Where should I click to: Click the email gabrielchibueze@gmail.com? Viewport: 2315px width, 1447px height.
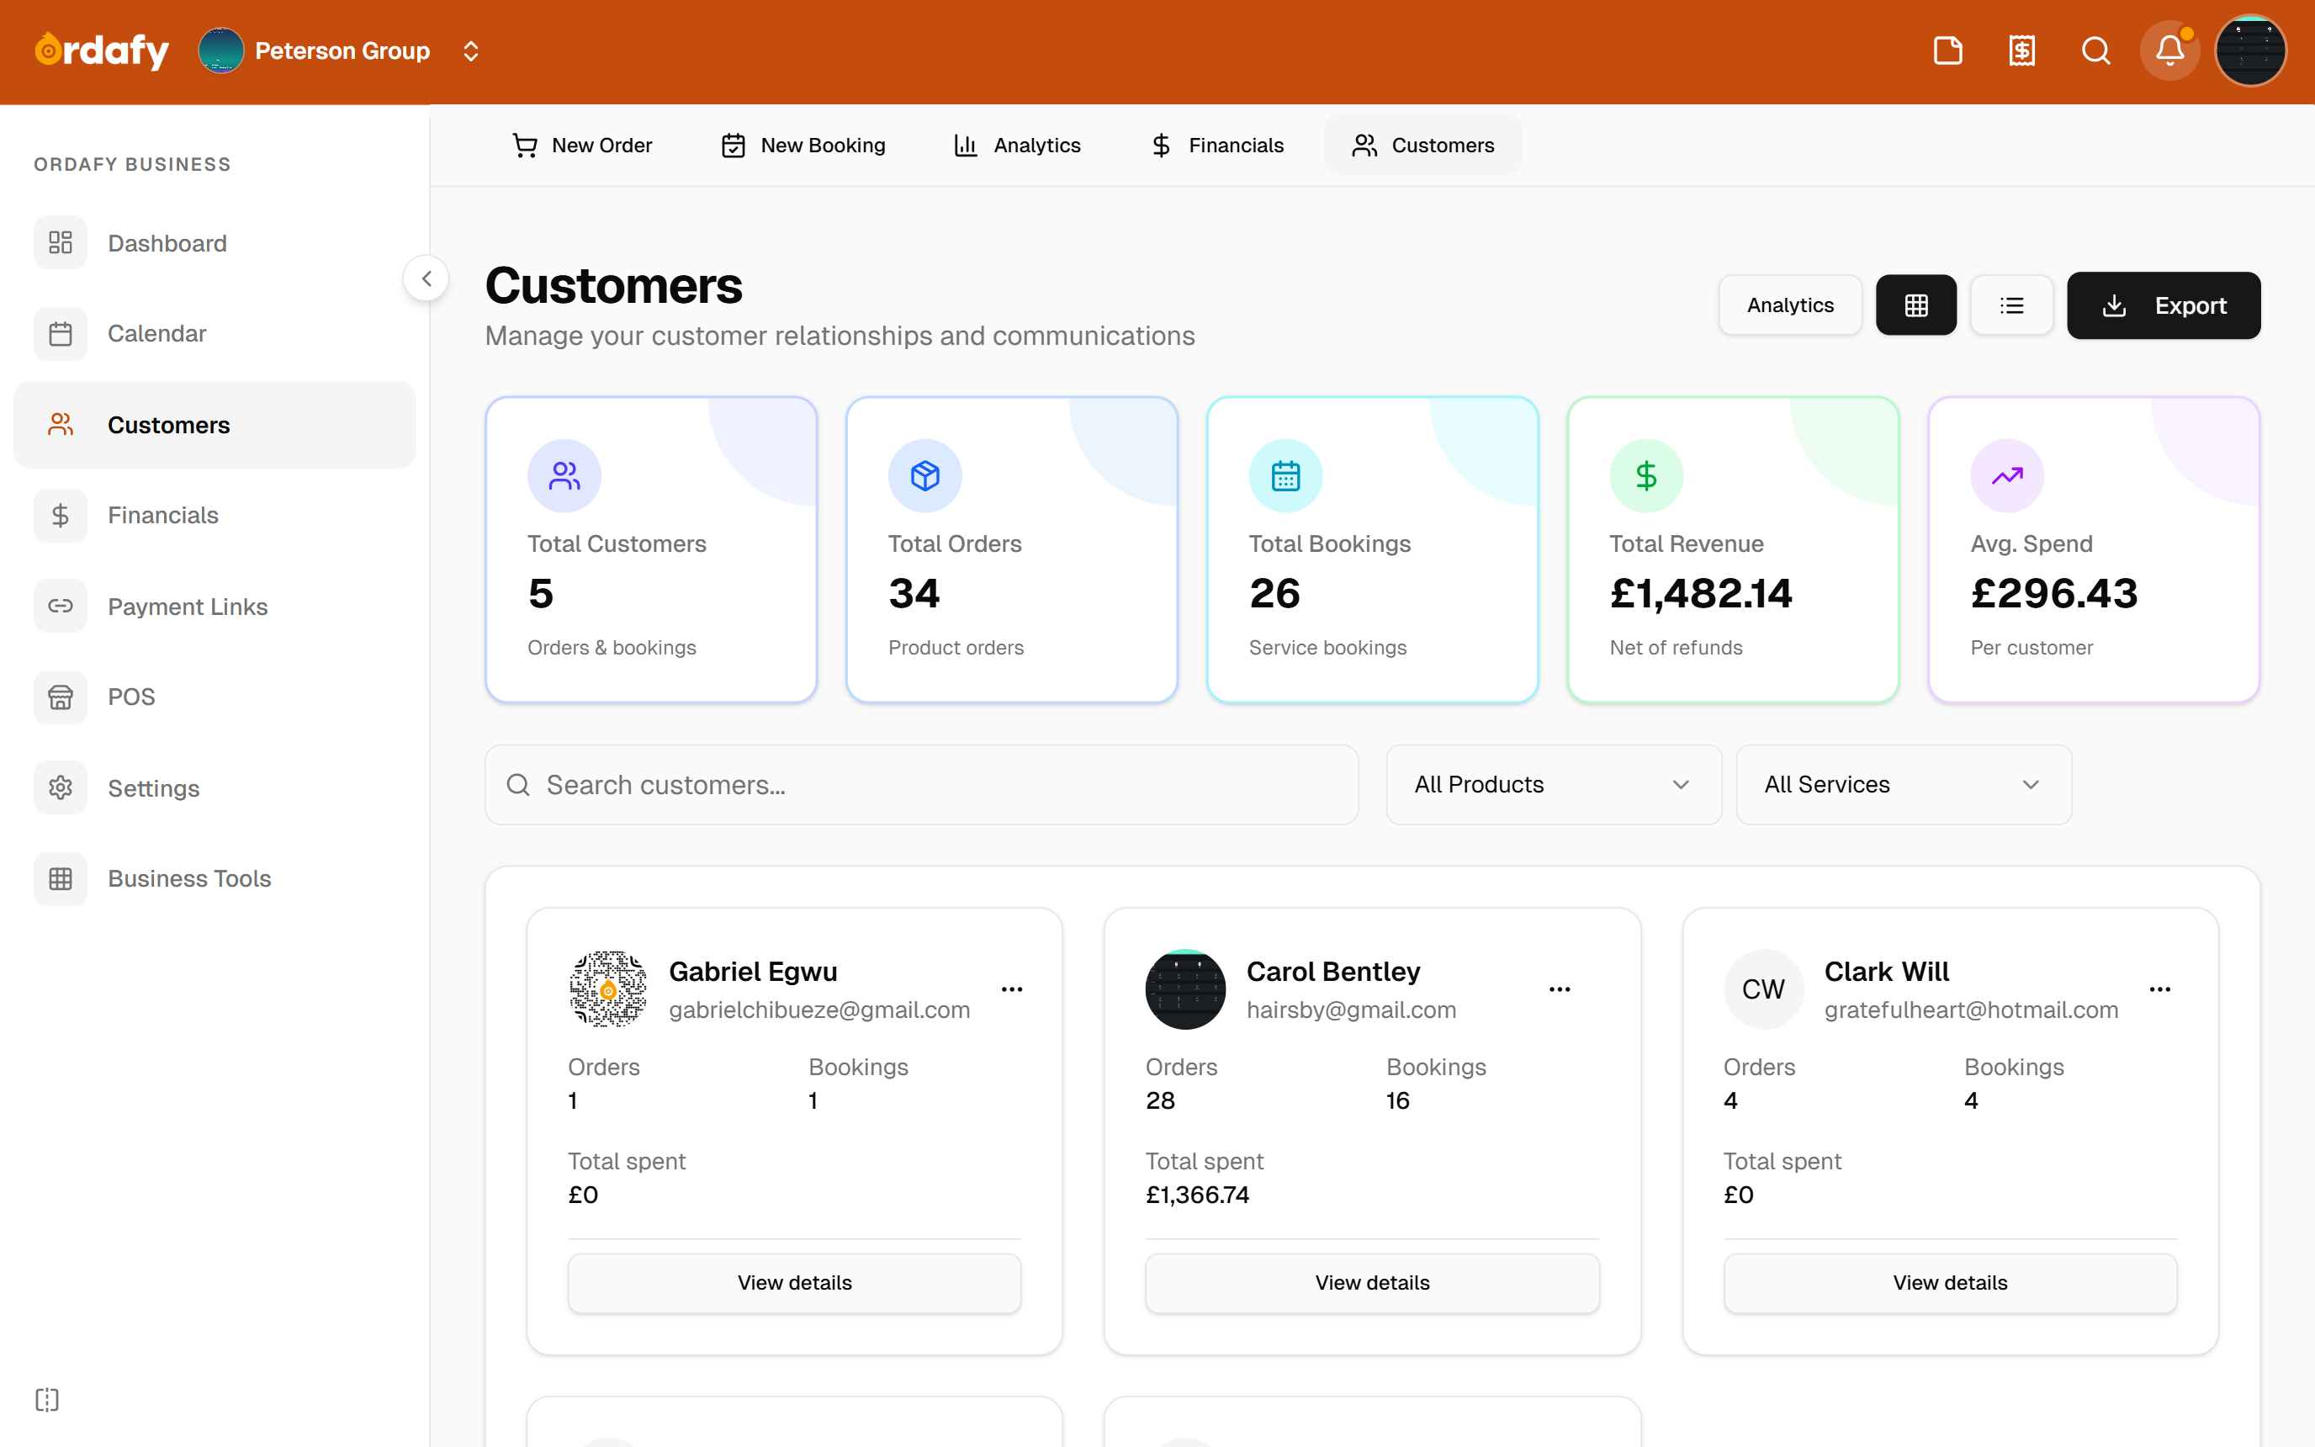tap(818, 1010)
